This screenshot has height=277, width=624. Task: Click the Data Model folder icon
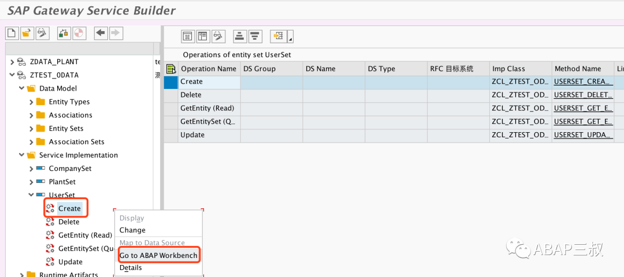click(31, 88)
